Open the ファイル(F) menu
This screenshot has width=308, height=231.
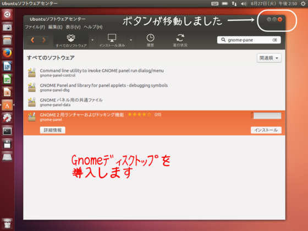pos(35,27)
